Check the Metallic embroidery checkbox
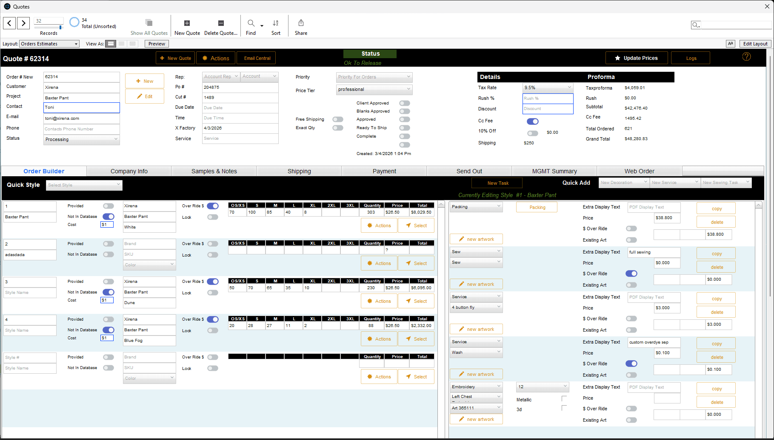This screenshot has width=774, height=440. click(x=564, y=398)
